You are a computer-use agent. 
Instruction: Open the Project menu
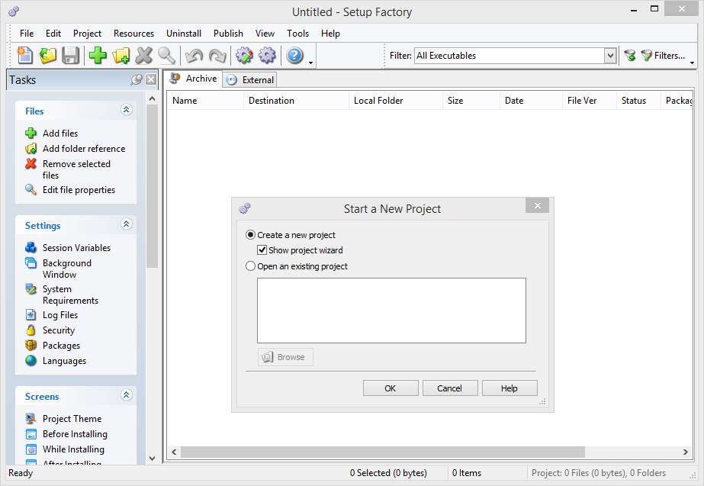[x=87, y=34]
